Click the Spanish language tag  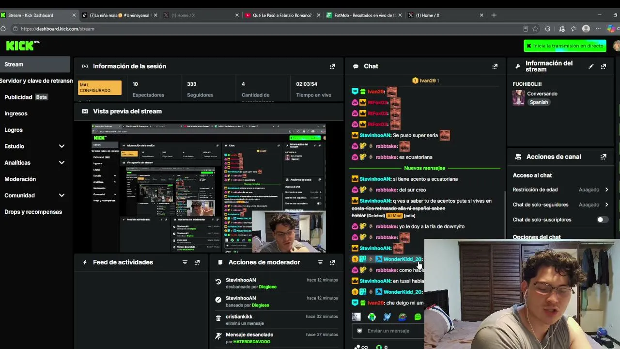539,102
